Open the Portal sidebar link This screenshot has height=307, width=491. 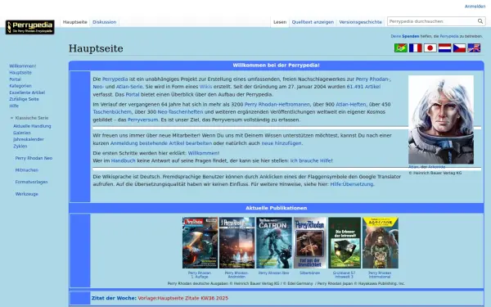(x=15, y=79)
